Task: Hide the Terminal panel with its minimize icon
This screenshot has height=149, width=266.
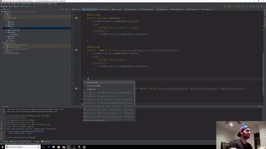Action: click(262, 107)
